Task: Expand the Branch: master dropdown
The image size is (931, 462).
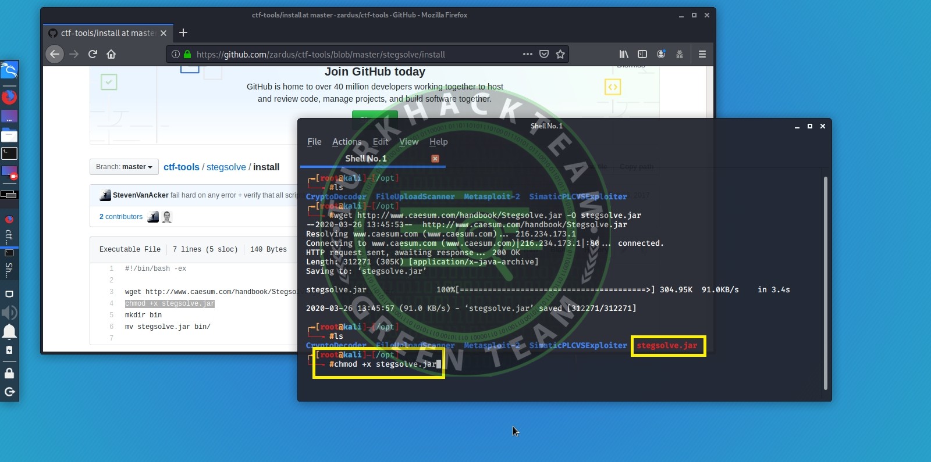Action: pyautogui.click(x=124, y=167)
